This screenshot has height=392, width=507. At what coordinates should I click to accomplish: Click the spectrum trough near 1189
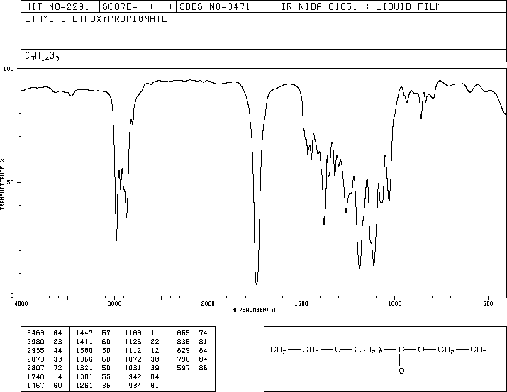(360, 268)
